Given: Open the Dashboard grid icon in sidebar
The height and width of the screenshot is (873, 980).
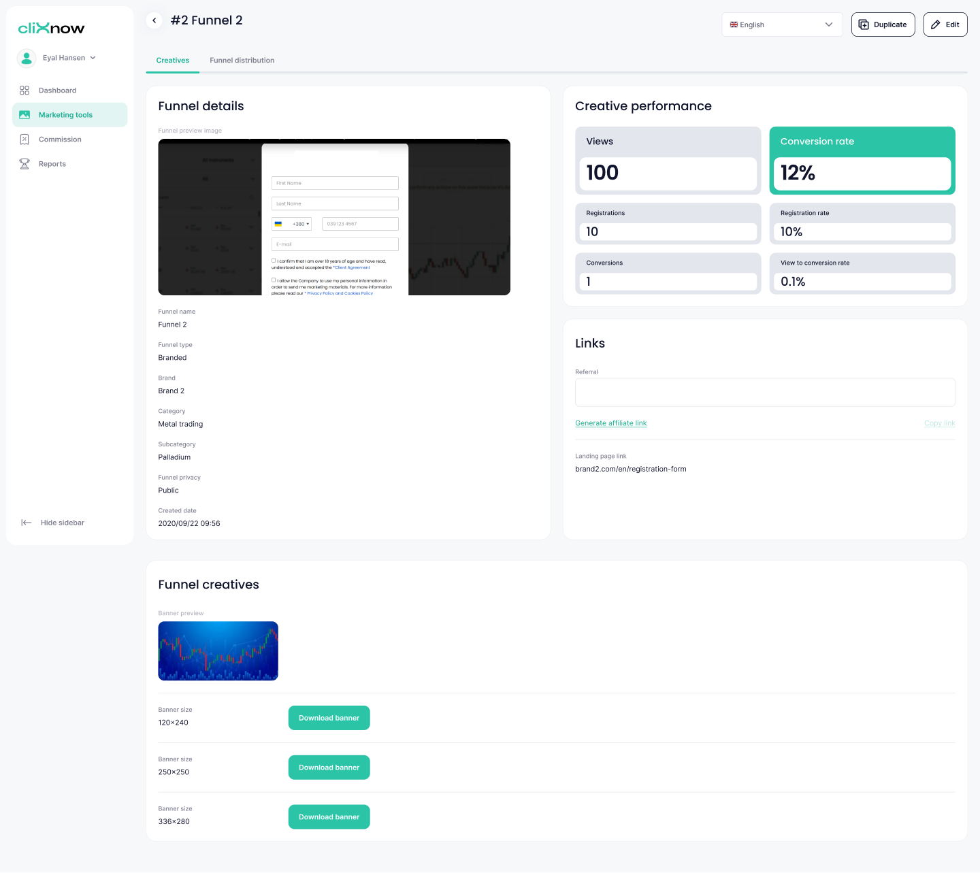Looking at the screenshot, I should pyautogui.click(x=24, y=90).
